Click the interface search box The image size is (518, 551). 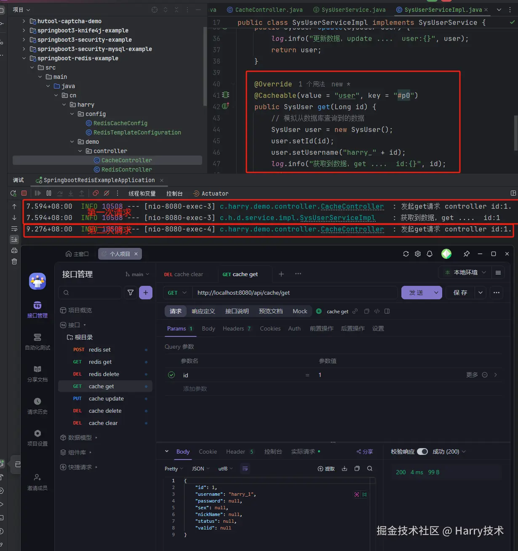90,293
